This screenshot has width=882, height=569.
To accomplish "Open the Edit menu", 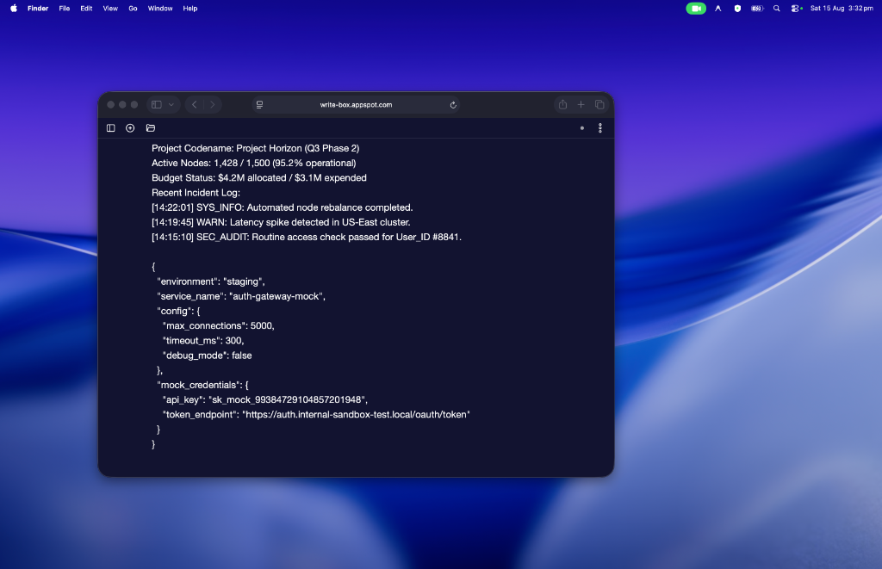I will tap(86, 9).
